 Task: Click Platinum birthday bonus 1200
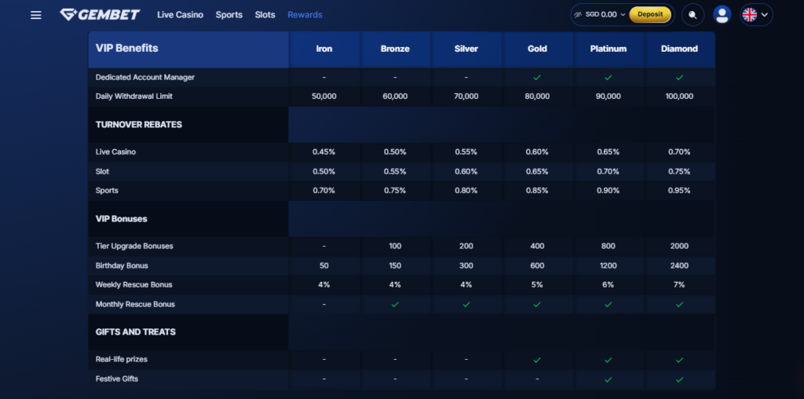[x=608, y=265]
